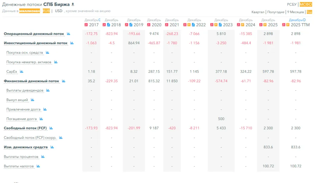Switch the currency to USD

[59, 11]
